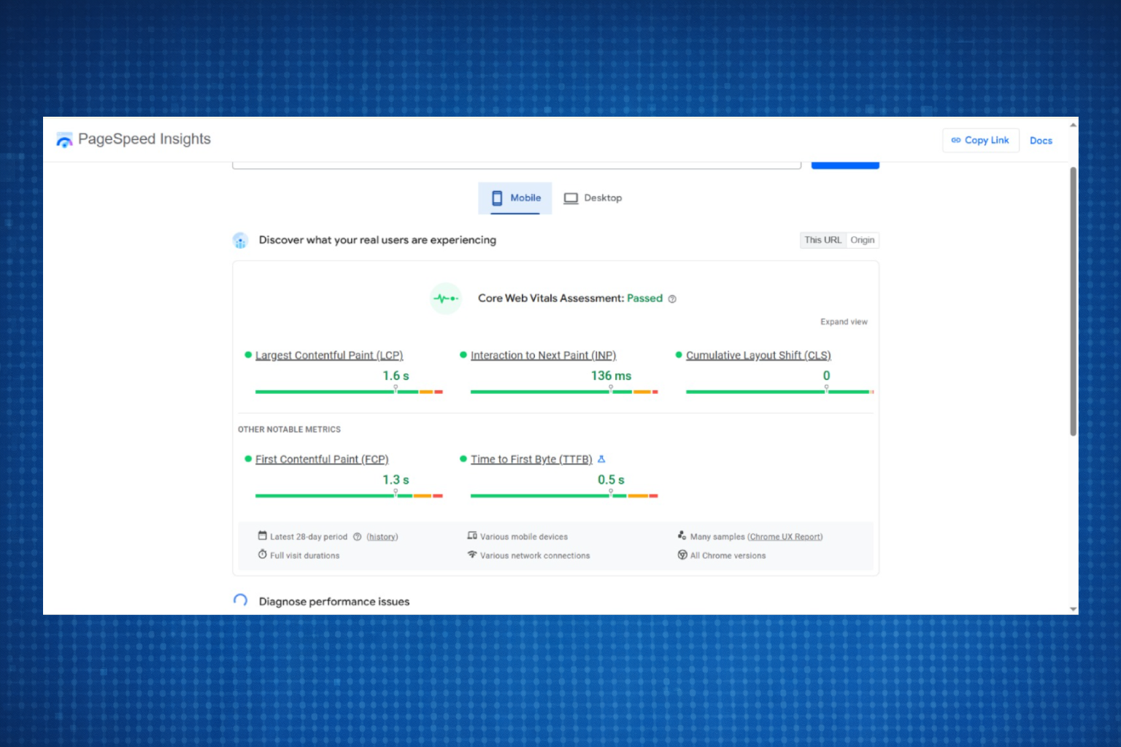The image size is (1121, 747).
Task: Click the help question mark beside Passed
Action: [672, 298]
